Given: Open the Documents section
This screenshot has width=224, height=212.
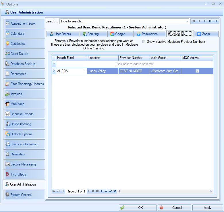Looking at the screenshot, I should [x=24, y=74].
